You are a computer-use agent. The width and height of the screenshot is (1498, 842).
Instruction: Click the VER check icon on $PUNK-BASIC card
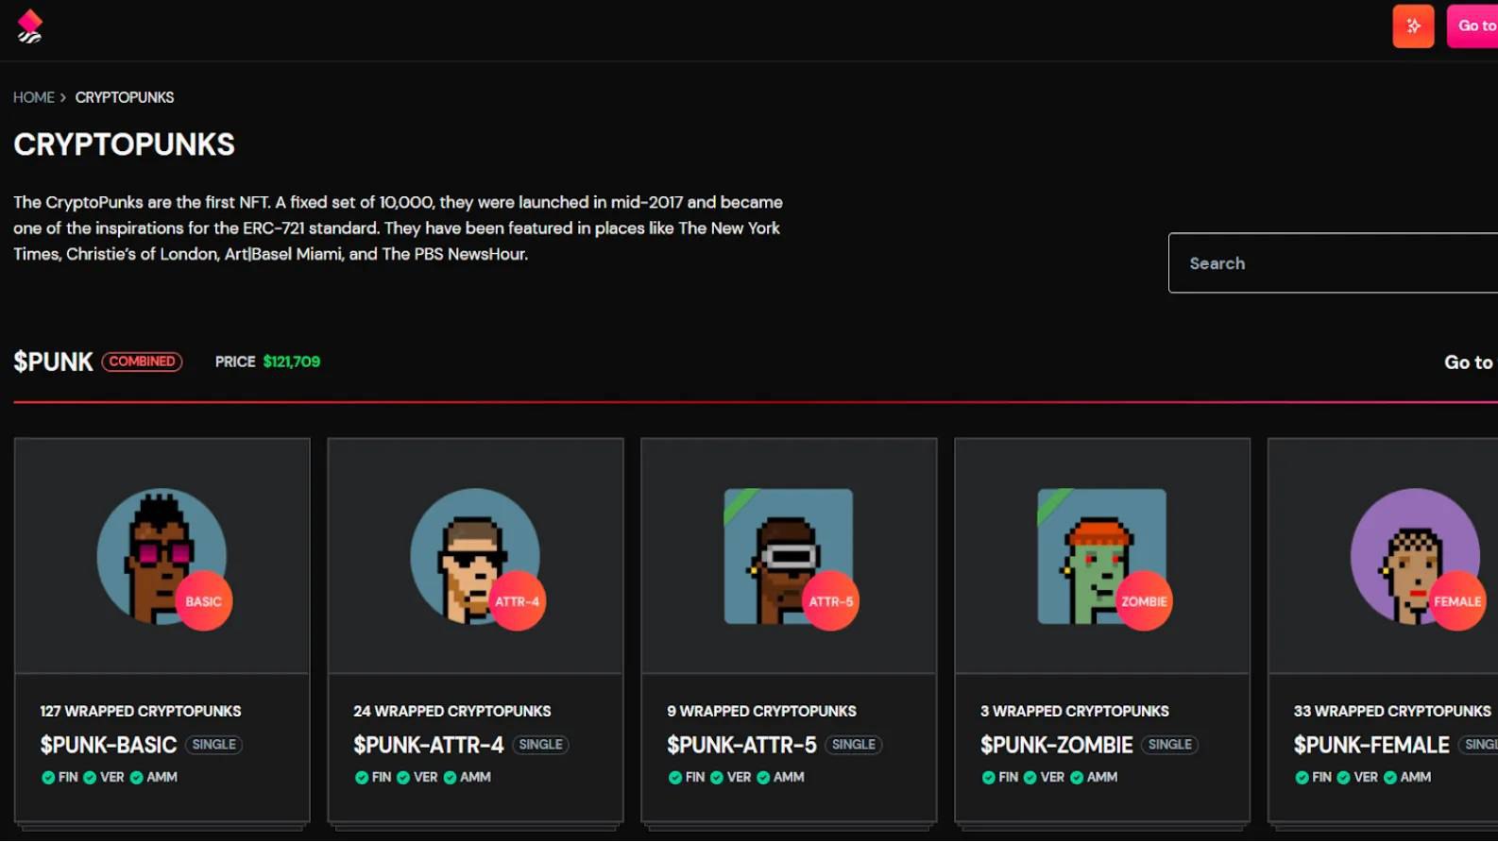tap(90, 778)
